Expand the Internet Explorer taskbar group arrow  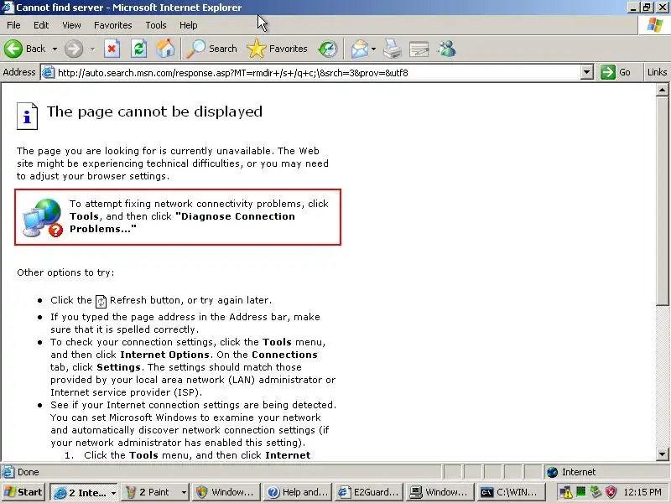(x=113, y=493)
